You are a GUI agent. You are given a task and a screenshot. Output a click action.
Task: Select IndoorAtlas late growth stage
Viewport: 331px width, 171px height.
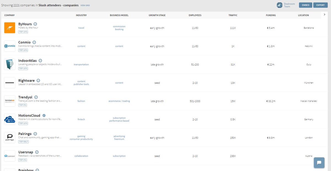point(157,64)
